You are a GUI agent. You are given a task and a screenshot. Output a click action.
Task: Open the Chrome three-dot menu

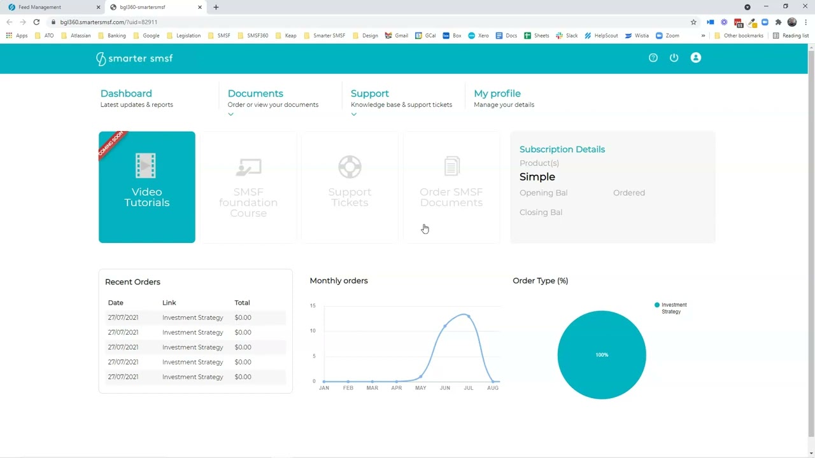coord(805,22)
